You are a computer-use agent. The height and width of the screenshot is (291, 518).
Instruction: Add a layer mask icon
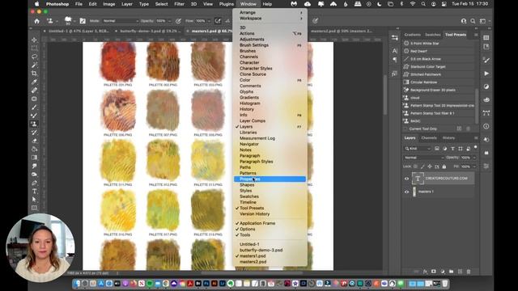(434, 272)
